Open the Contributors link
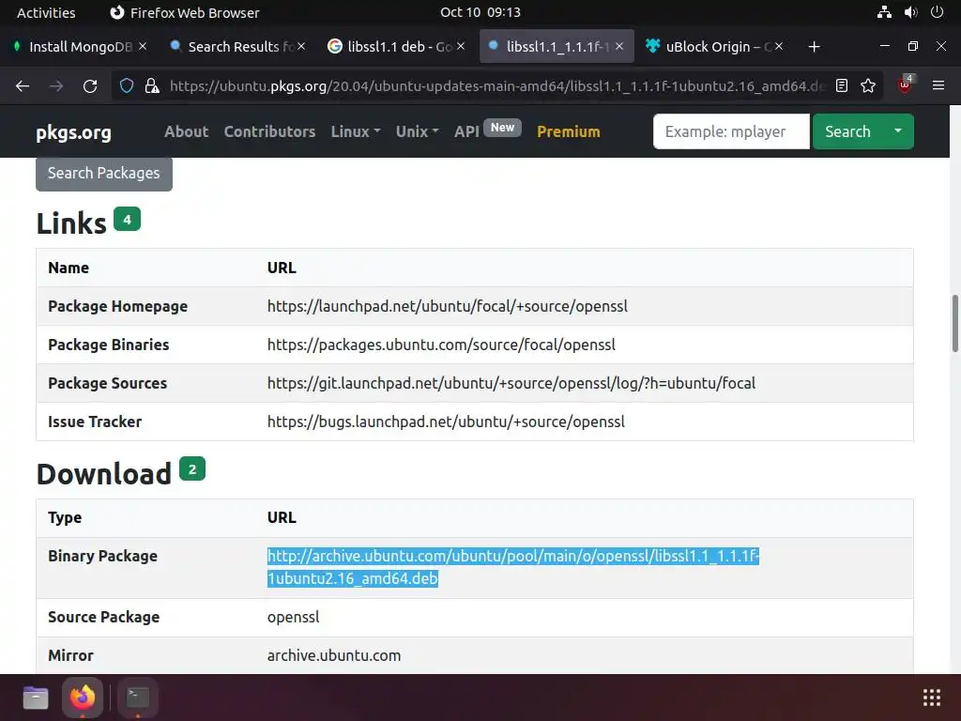961x721 pixels. (x=269, y=131)
